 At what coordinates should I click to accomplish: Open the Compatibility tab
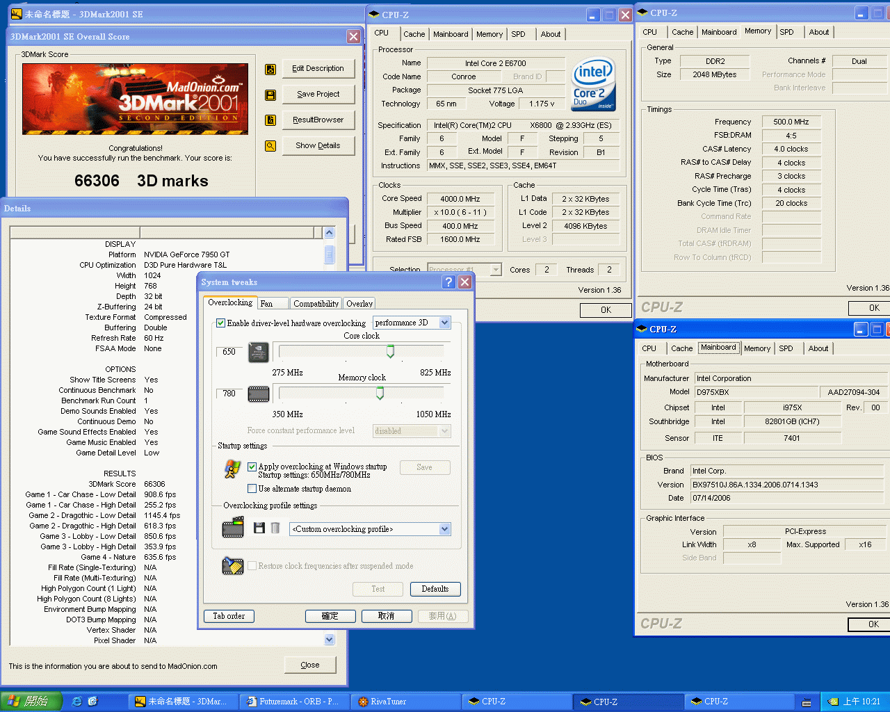coord(316,304)
